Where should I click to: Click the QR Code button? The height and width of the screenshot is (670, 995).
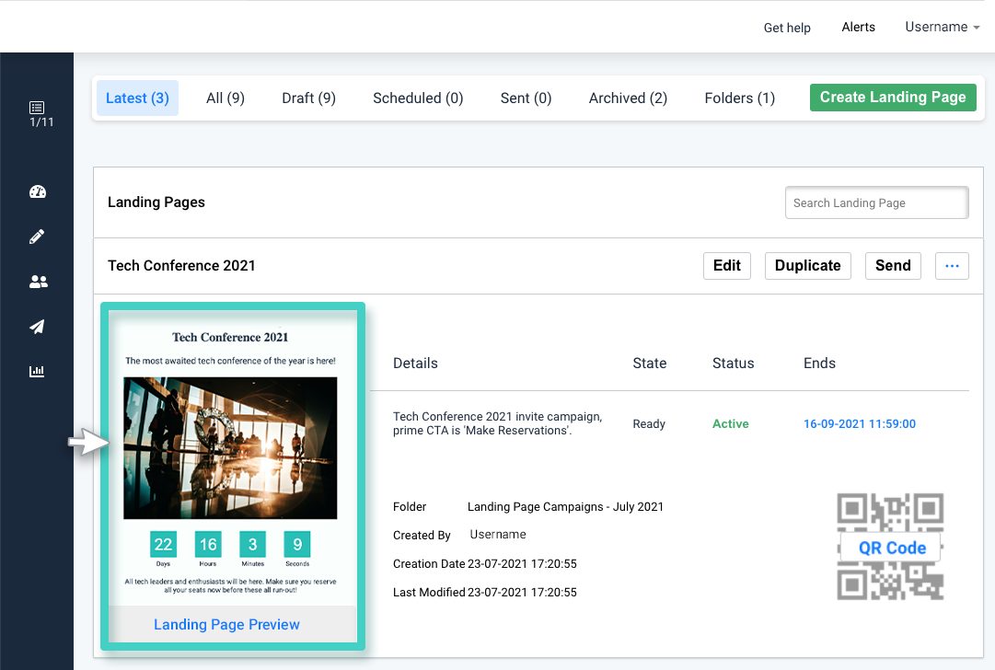pyautogui.click(x=892, y=548)
